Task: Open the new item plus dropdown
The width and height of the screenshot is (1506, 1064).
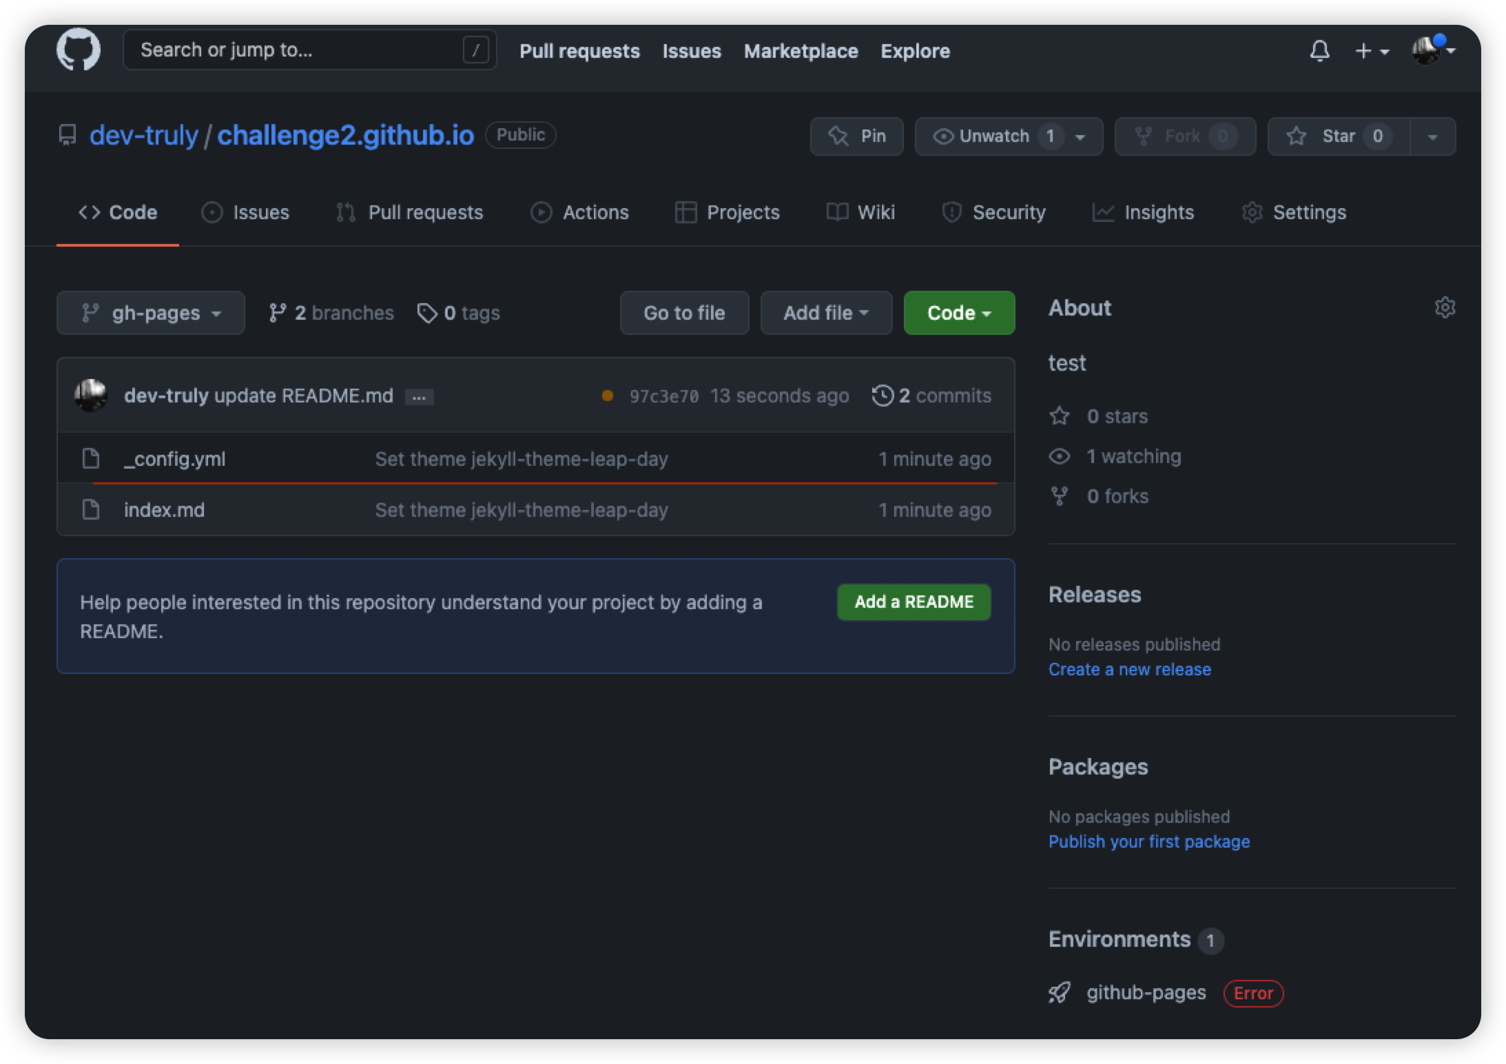Action: (x=1370, y=50)
